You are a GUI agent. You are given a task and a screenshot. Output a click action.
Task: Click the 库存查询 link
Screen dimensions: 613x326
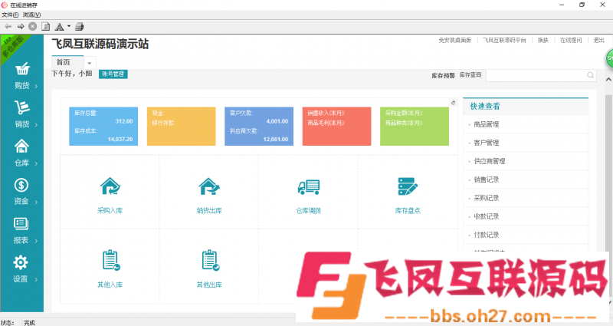click(470, 74)
